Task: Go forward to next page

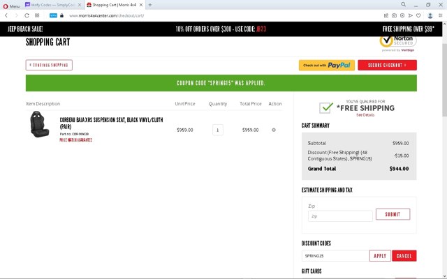Action: (x=16, y=15)
